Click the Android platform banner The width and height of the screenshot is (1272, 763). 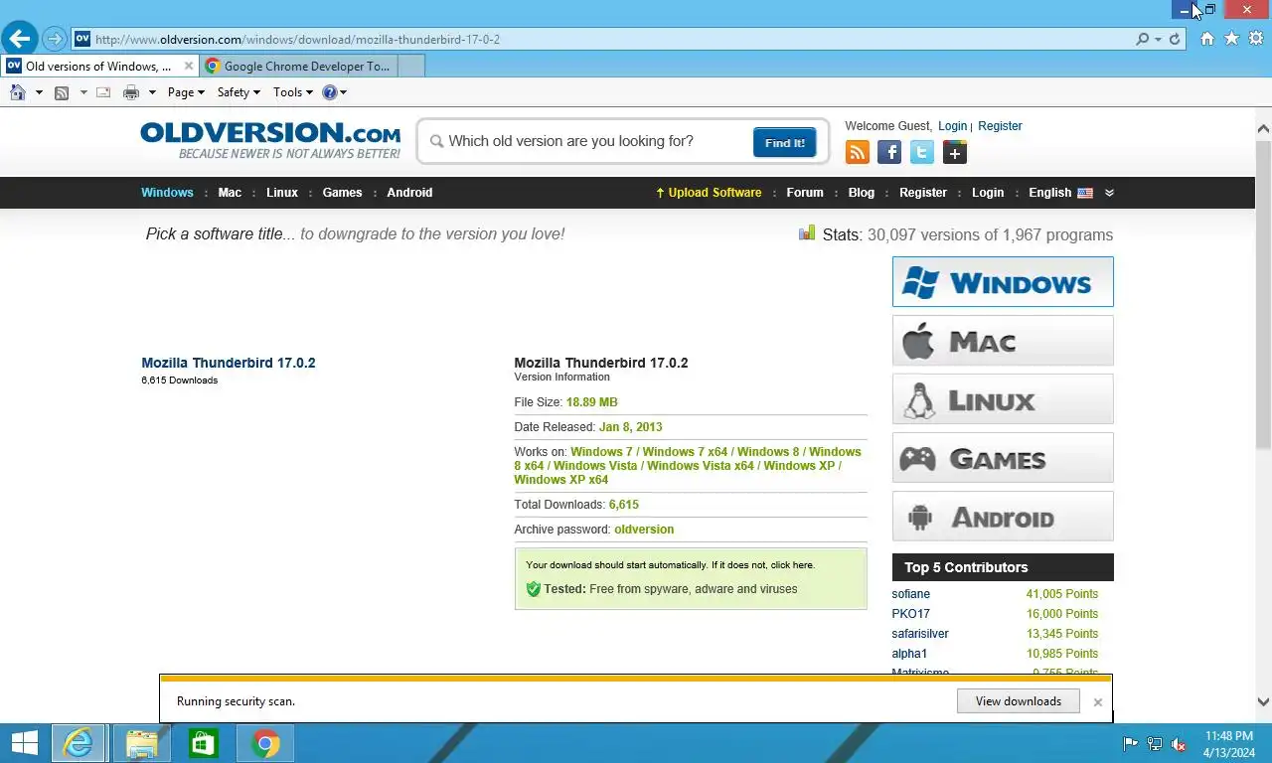1003,517
